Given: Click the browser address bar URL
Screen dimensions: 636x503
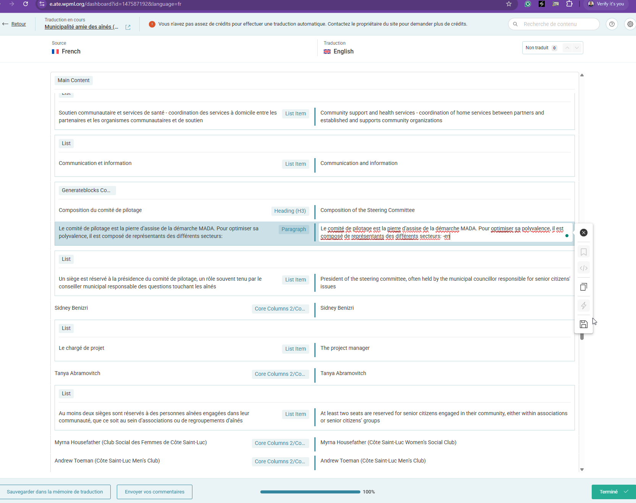Looking at the screenshot, I should pyautogui.click(x=115, y=4).
